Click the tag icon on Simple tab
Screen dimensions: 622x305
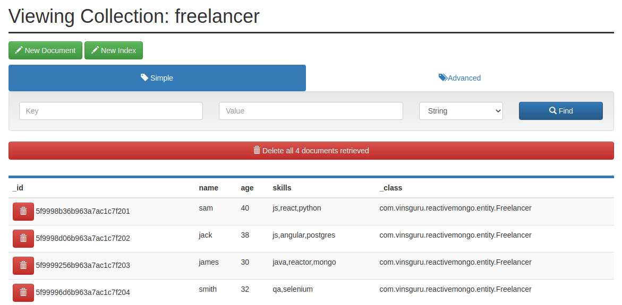144,77
